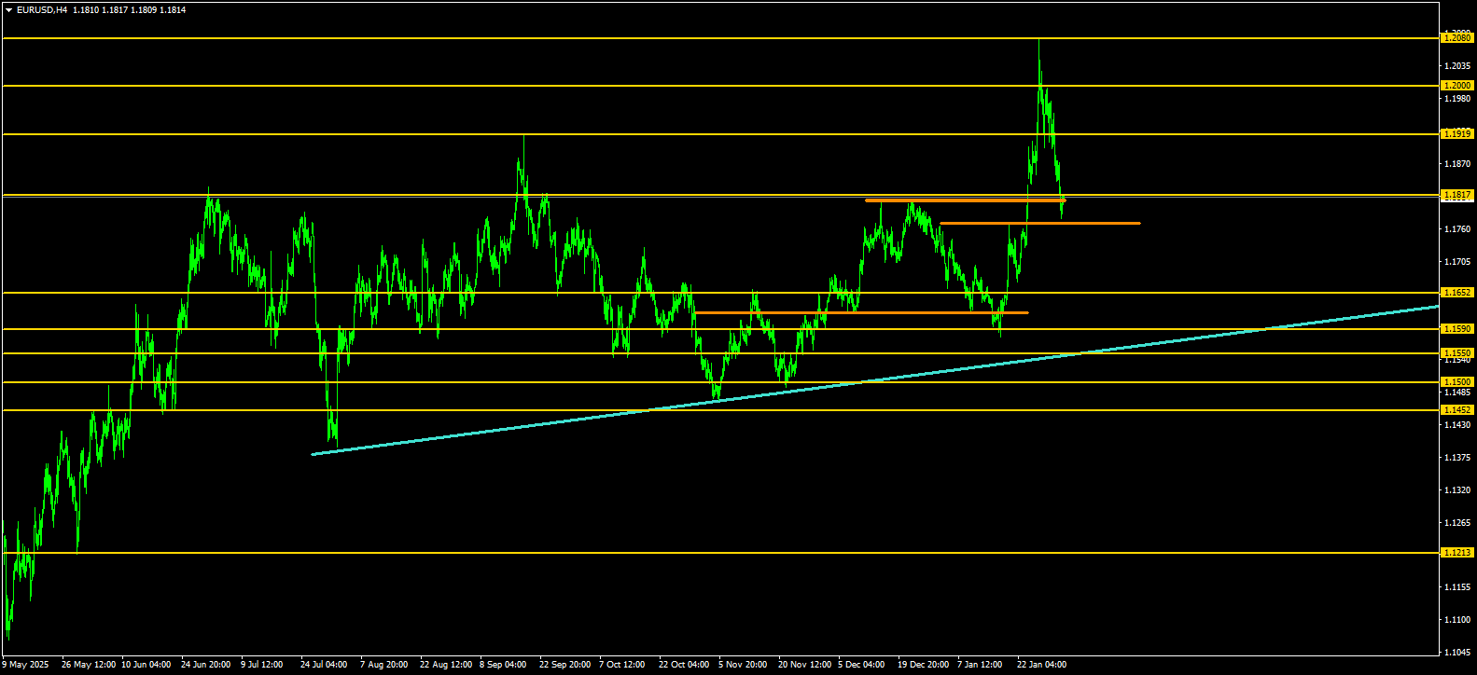
Task: Open the chart menu triangle beside EURUSD,H4
Action: (8, 10)
